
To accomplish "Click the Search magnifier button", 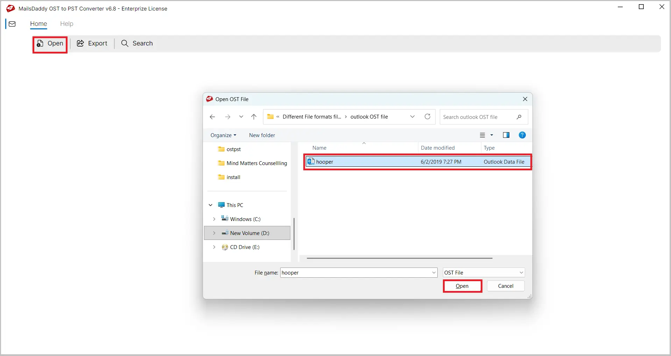I will [137, 43].
